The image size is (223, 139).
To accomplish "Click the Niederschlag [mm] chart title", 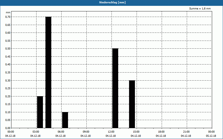I will (x=112, y=3).
